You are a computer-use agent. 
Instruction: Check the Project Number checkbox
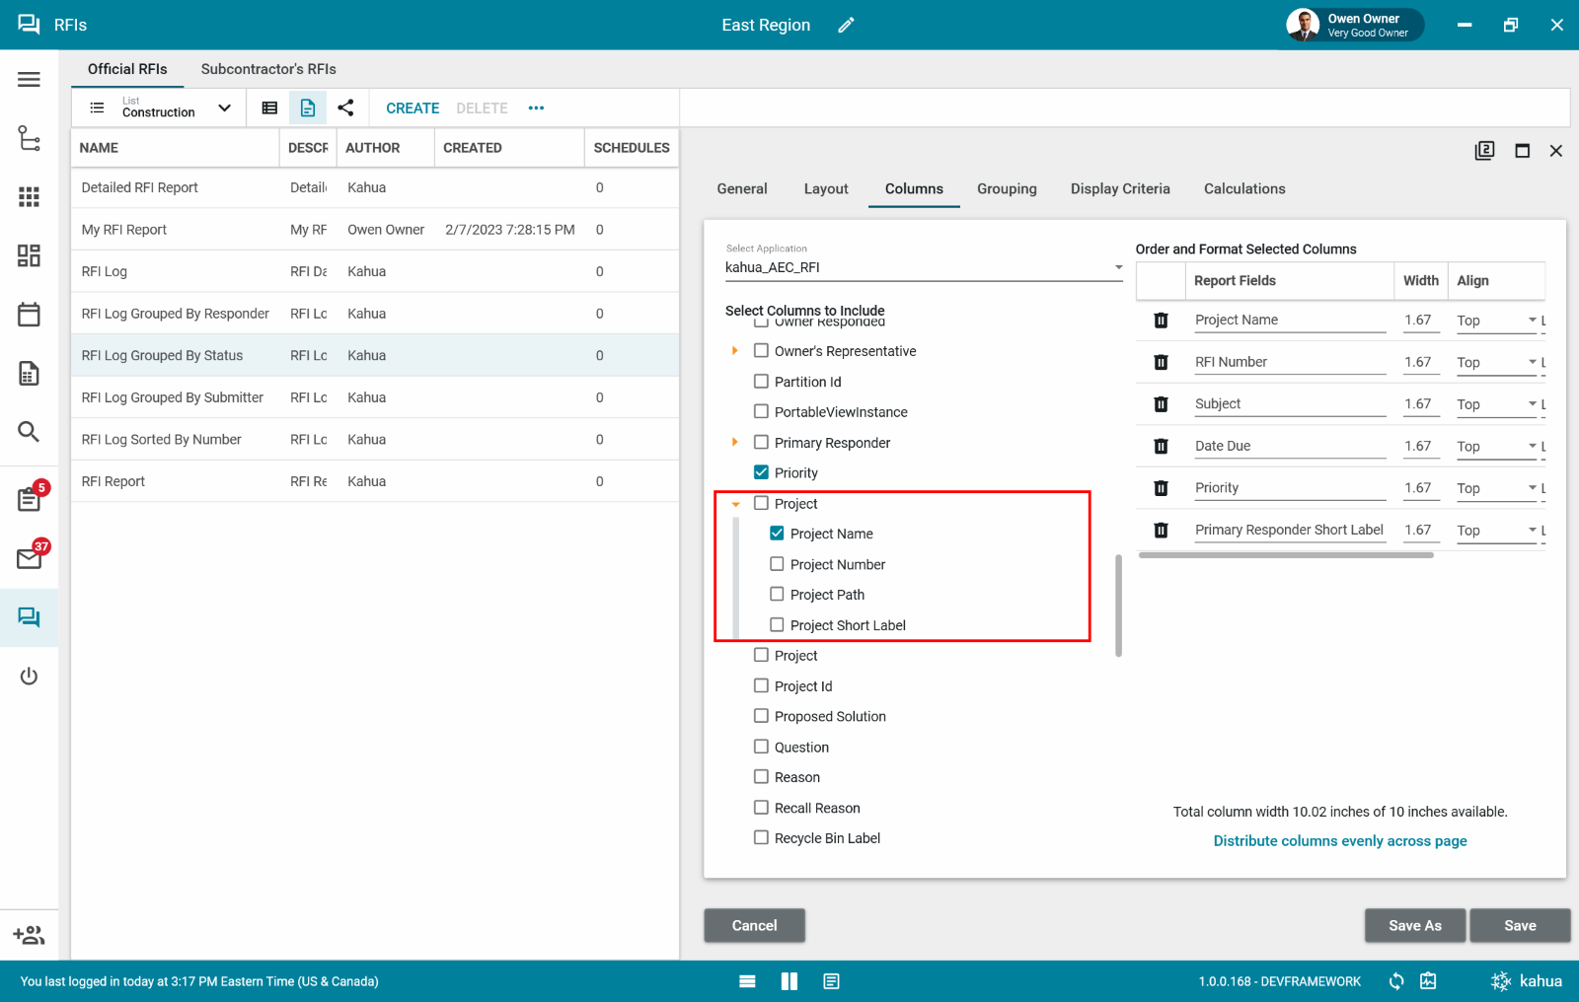tap(777, 564)
